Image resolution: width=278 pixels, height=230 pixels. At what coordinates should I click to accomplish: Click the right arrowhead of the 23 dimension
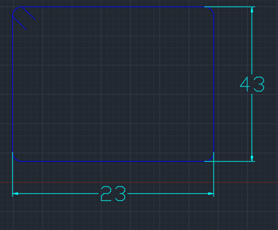211,194
